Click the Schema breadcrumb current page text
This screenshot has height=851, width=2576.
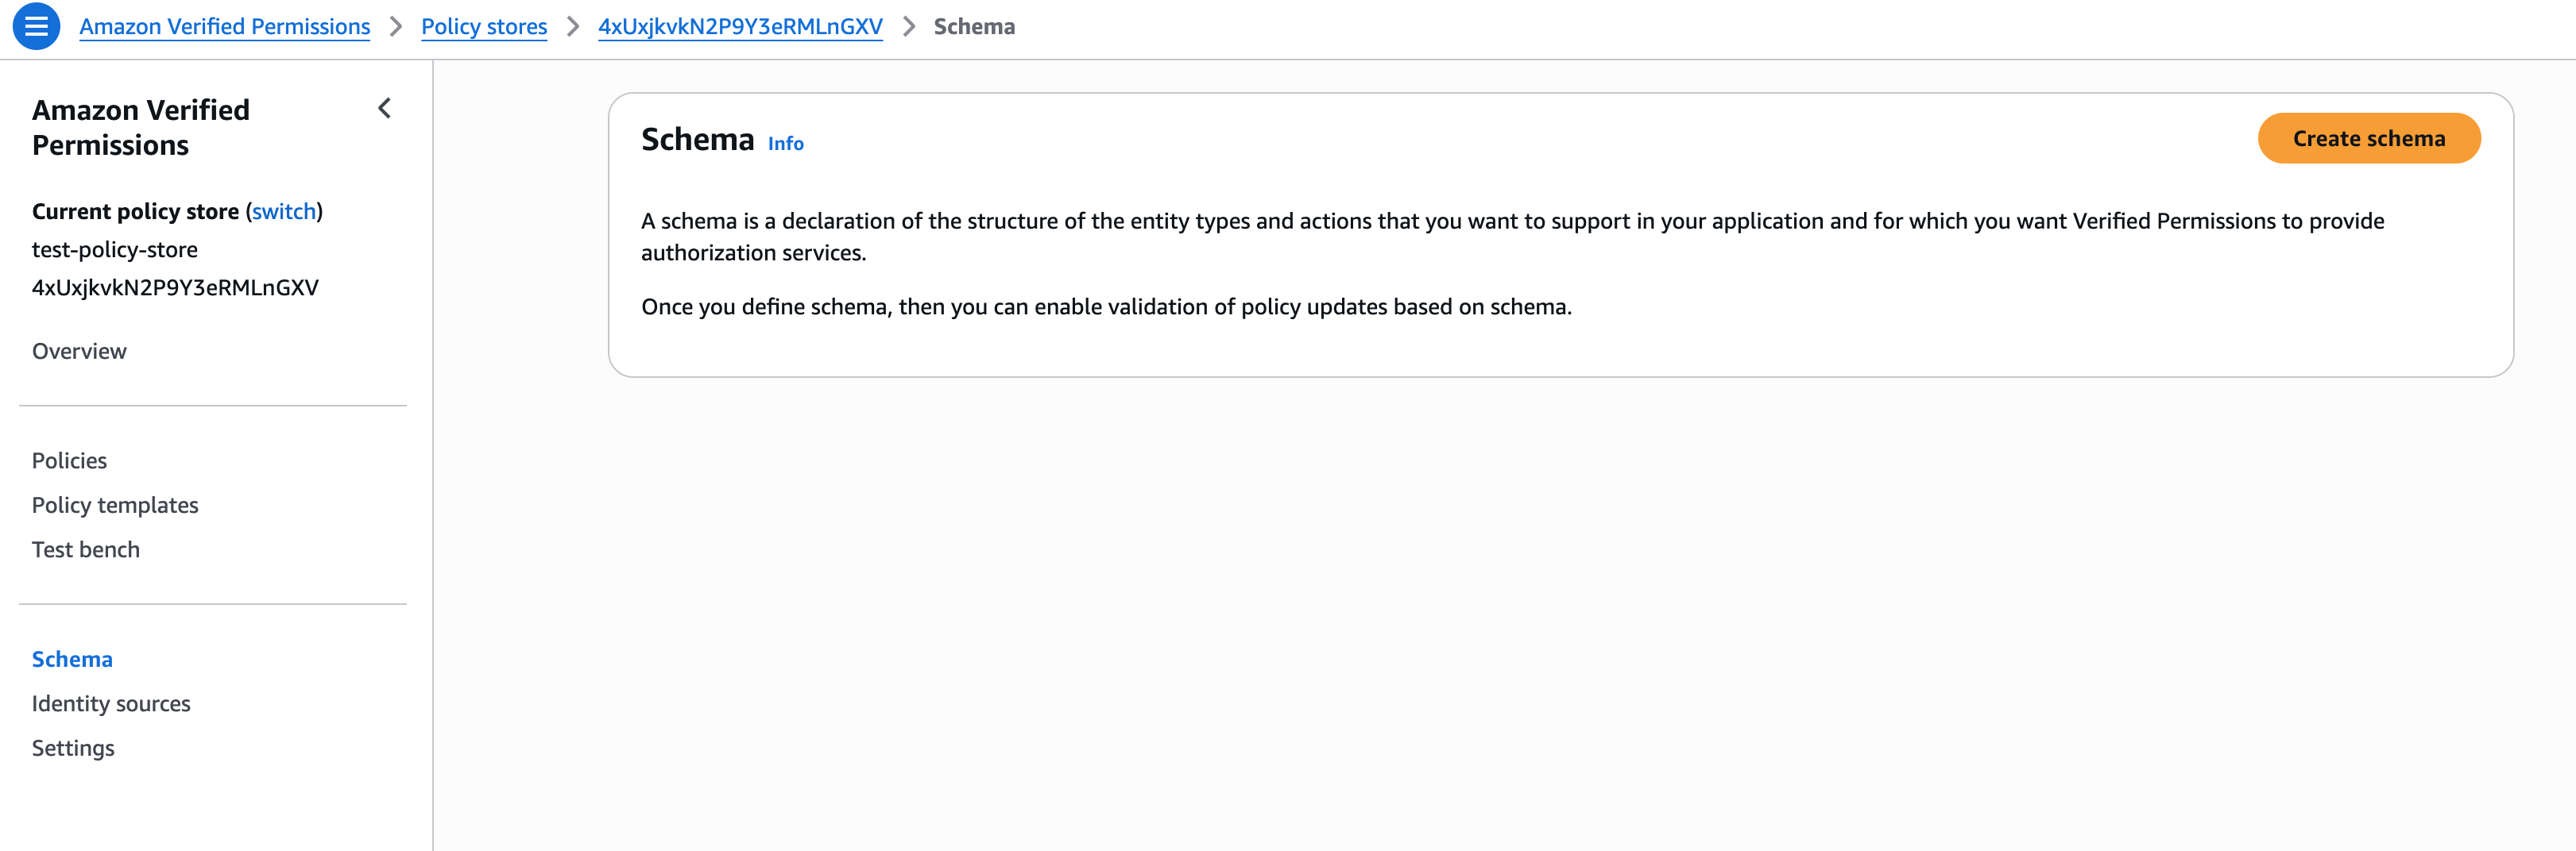pyautogui.click(x=974, y=27)
